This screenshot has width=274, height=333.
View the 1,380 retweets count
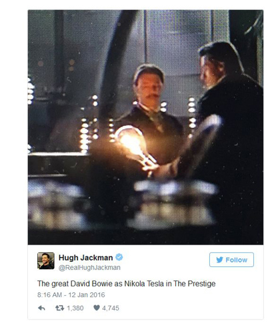tap(75, 308)
